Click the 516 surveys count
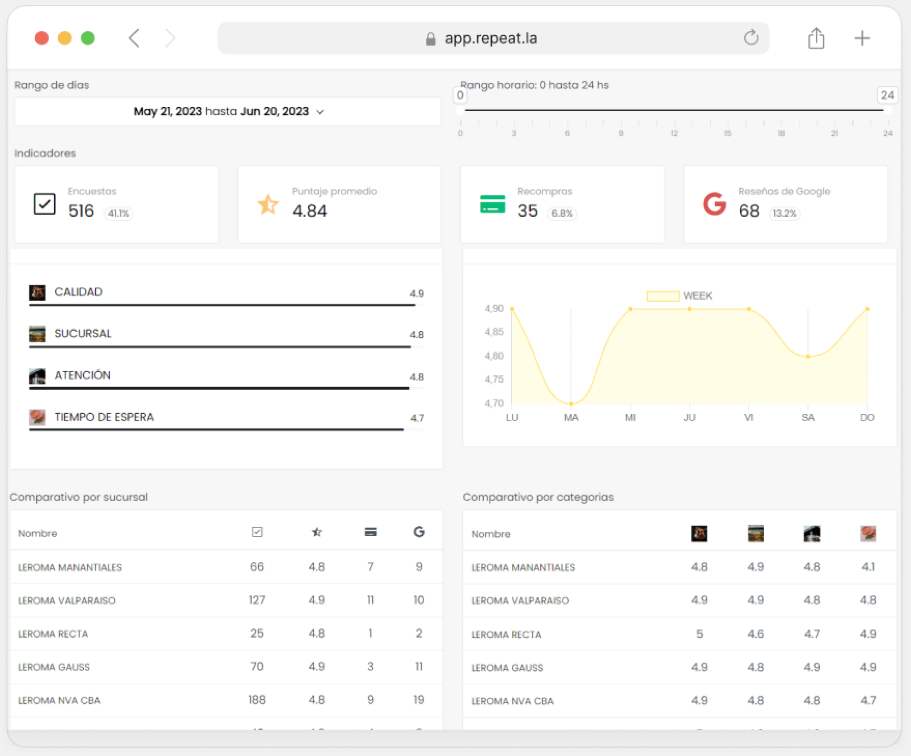Viewport: 911px width, 756px height. coord(81,211)
